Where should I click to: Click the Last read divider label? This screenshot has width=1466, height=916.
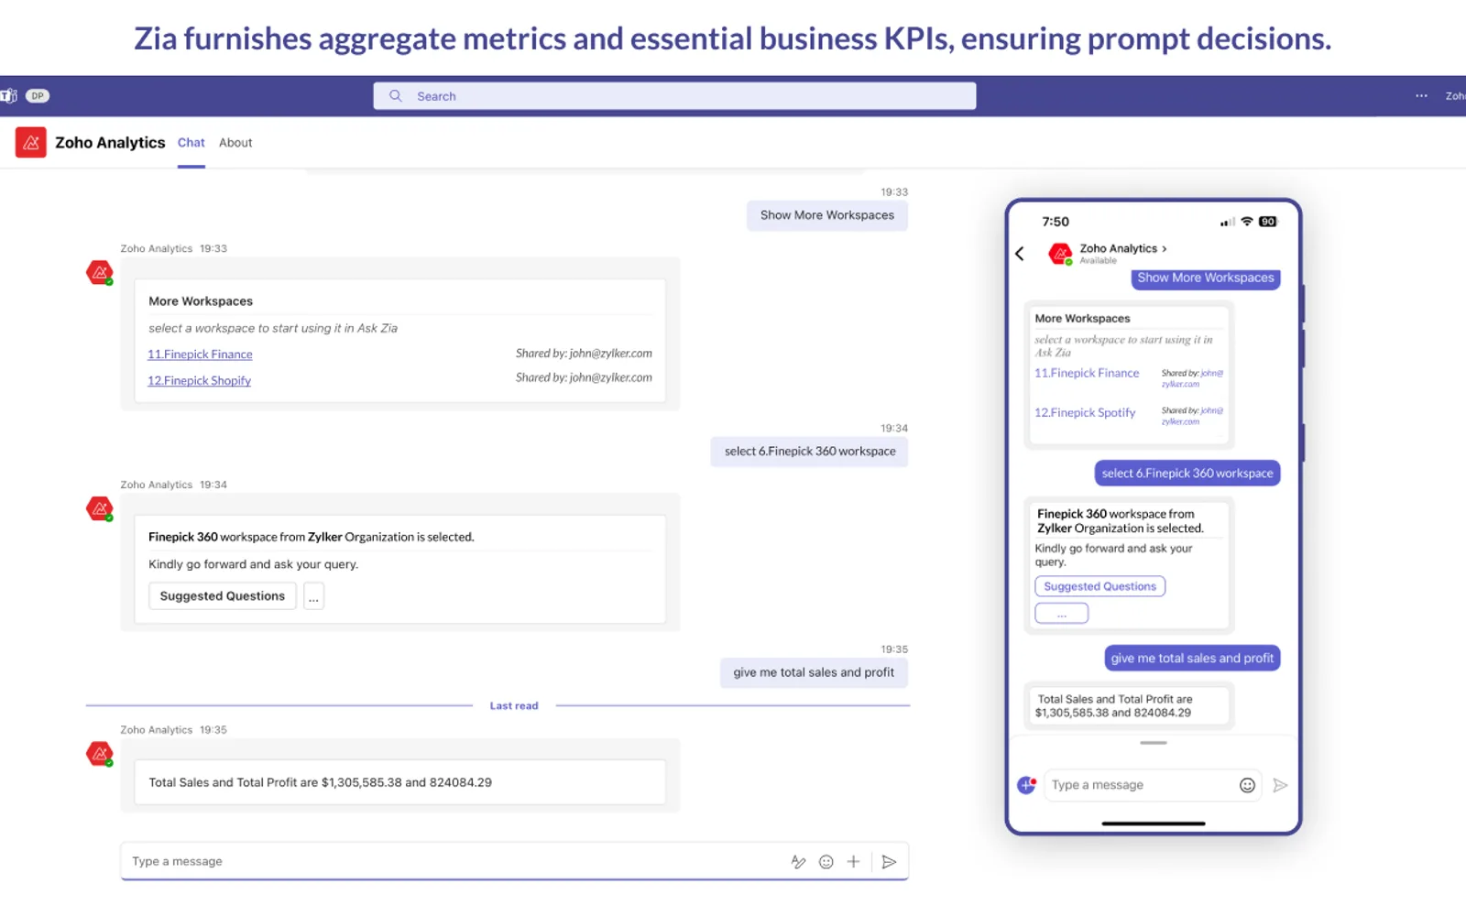[514, 705]
